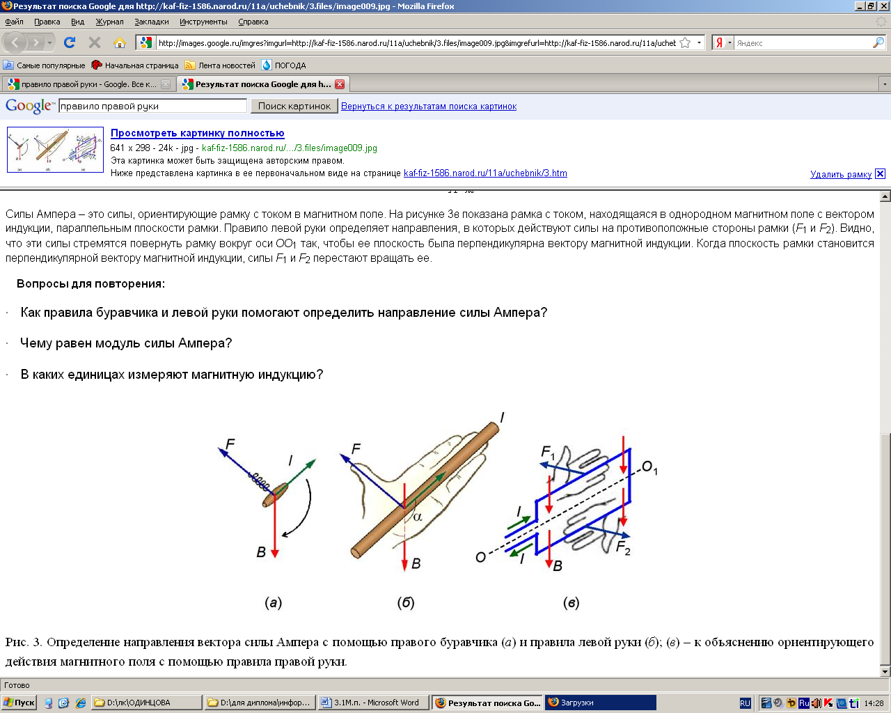Open history dropdown next to Forward button
This screenshot has width=891, height=713.
tap(50, 42)
